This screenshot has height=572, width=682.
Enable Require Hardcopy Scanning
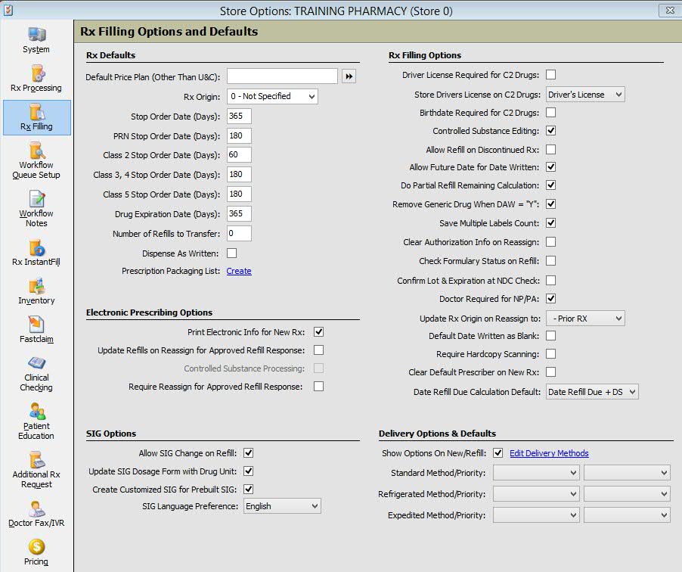(x=550, y=354)
